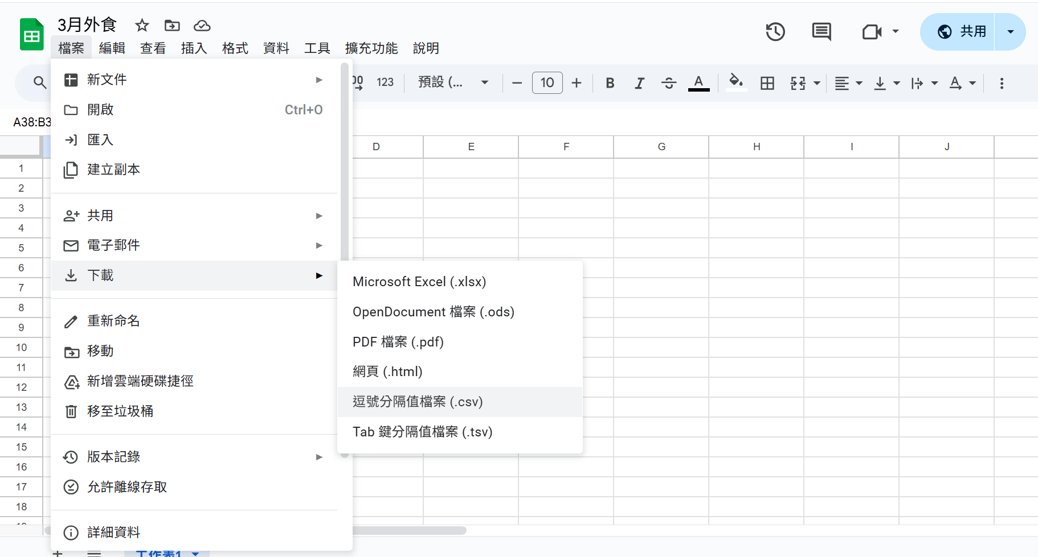Select 新增雲端硬碟捷徑 option

tap(194, 381)
